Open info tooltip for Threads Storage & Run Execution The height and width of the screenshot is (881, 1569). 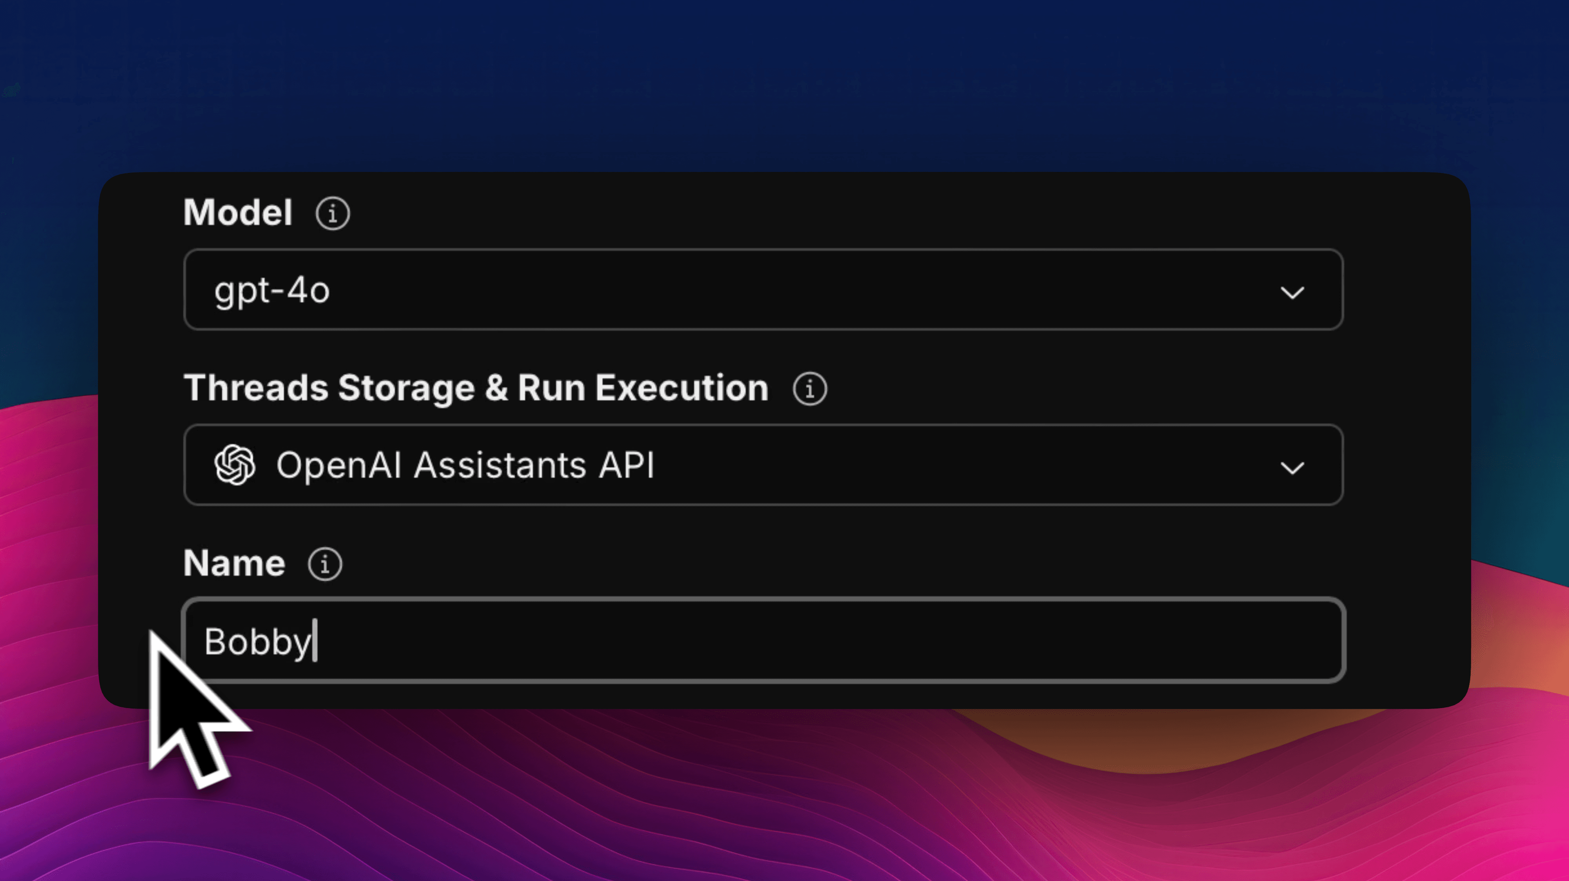[x=809, y=388]
